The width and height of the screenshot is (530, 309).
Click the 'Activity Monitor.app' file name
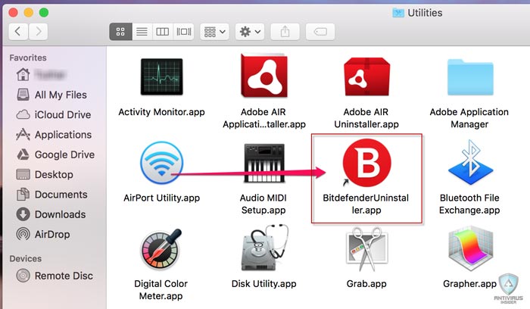[x=161, y=112]
